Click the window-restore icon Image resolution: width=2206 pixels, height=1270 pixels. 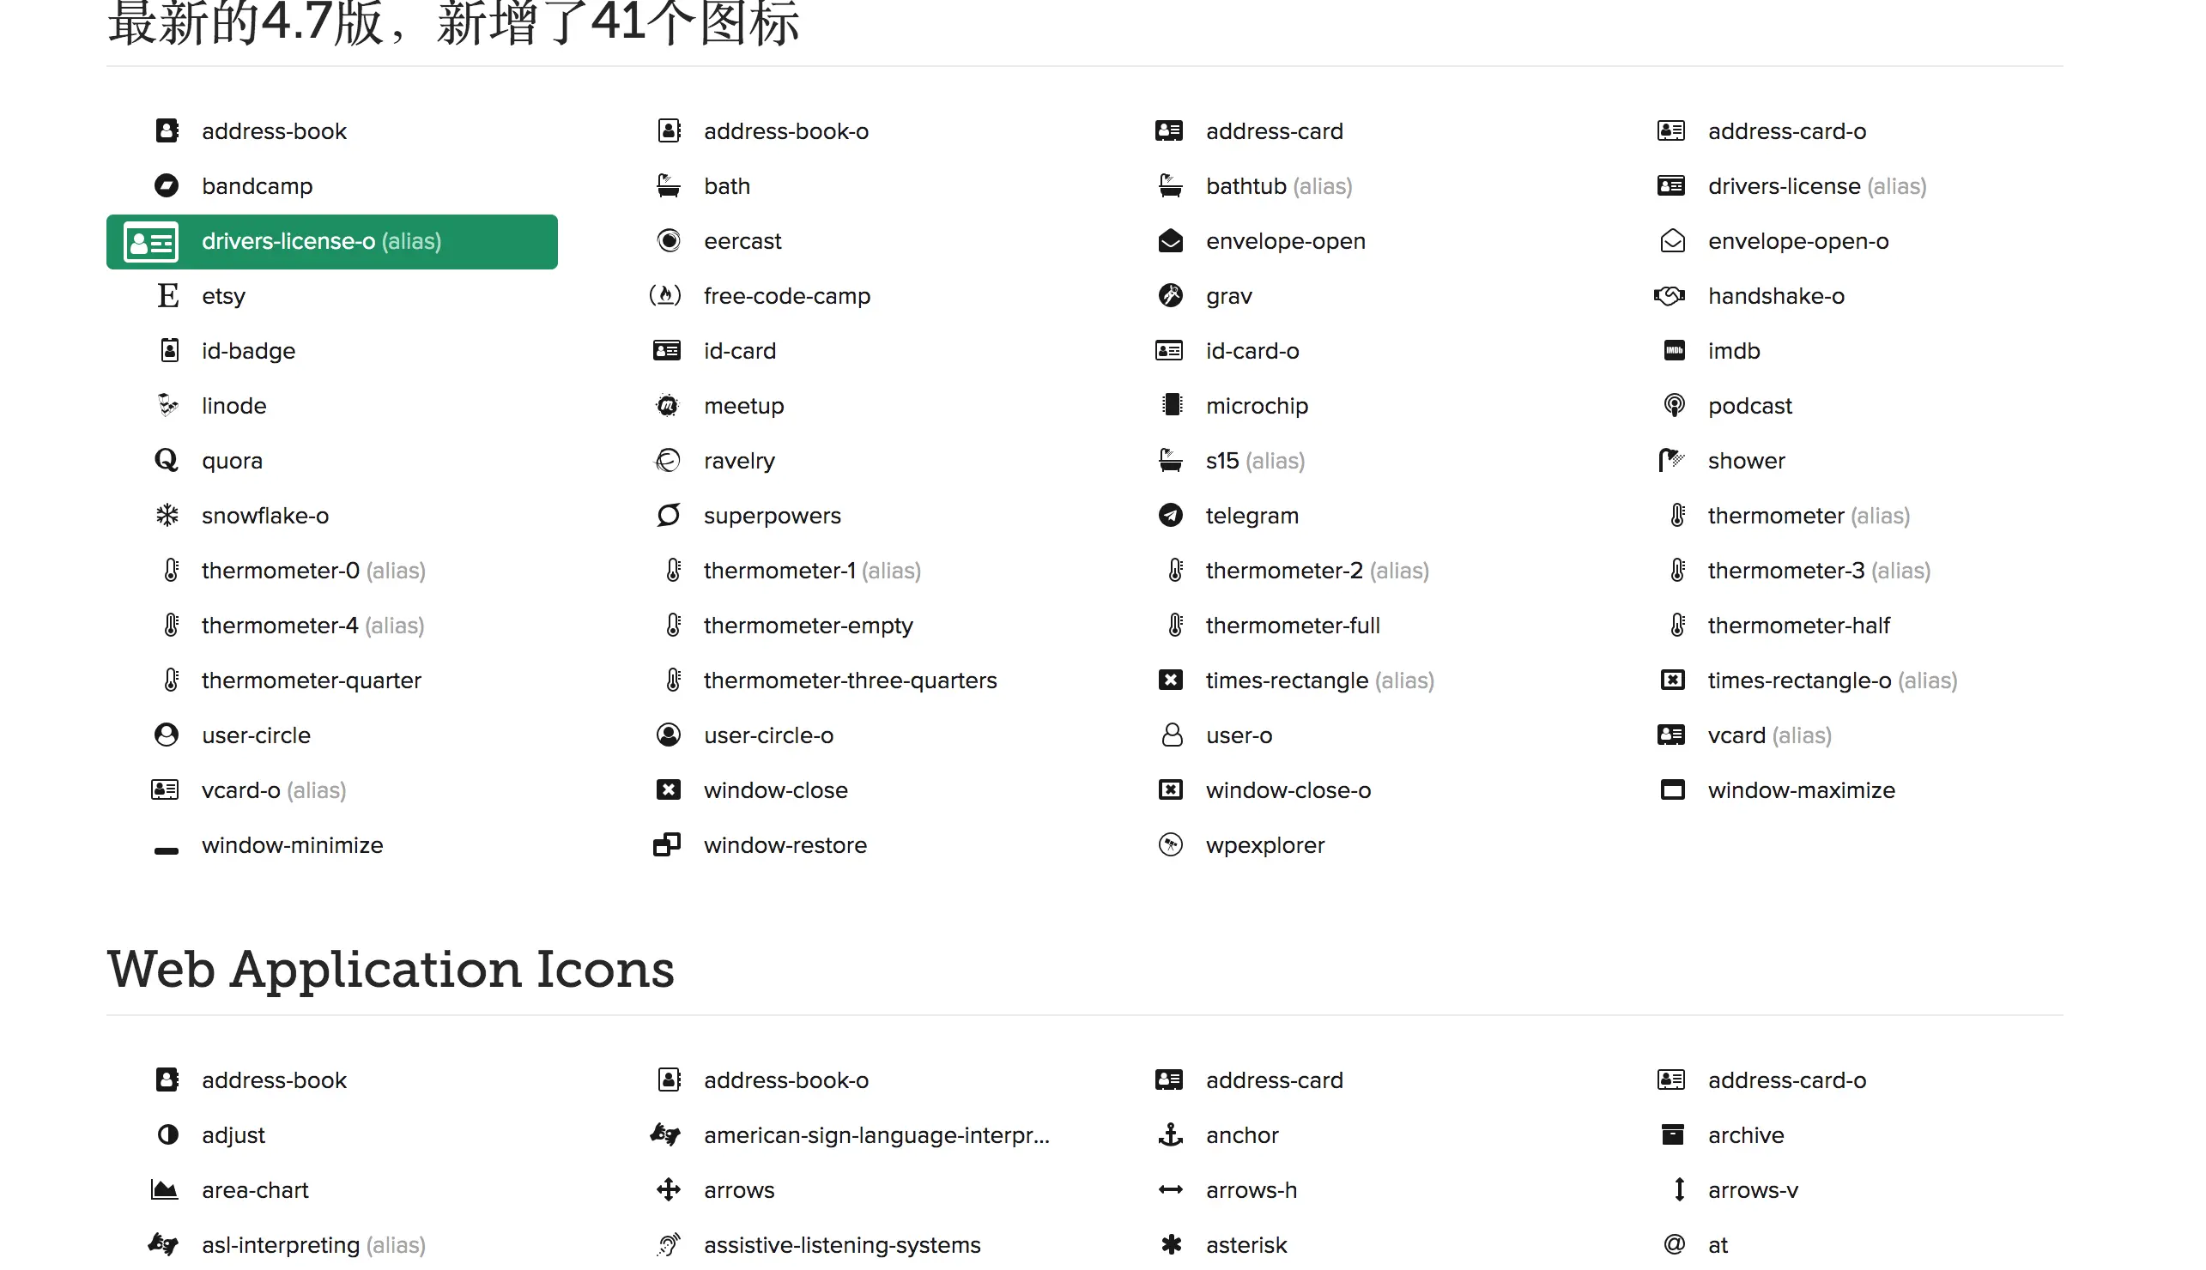tap(667, 845)
